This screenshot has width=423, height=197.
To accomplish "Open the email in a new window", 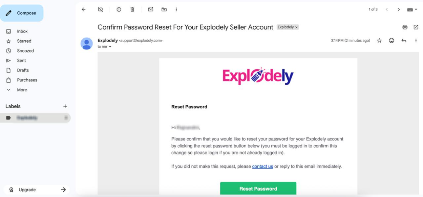I will pyautogui.click(x=416, y=27).
